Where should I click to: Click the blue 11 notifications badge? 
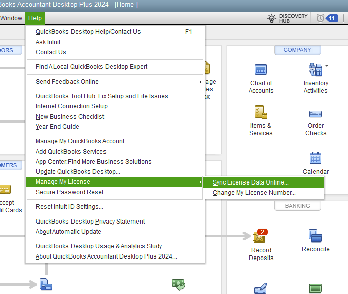pos(332,18)
